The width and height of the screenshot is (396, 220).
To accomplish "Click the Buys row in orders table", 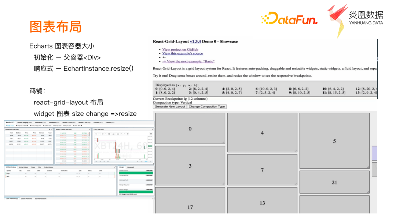I will (60, 173).
